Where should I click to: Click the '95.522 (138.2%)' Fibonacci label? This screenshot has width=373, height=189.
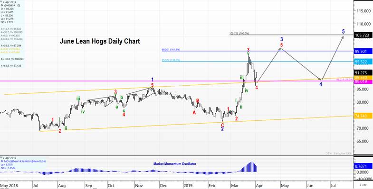pyautogui.click(x=171, y=60)
